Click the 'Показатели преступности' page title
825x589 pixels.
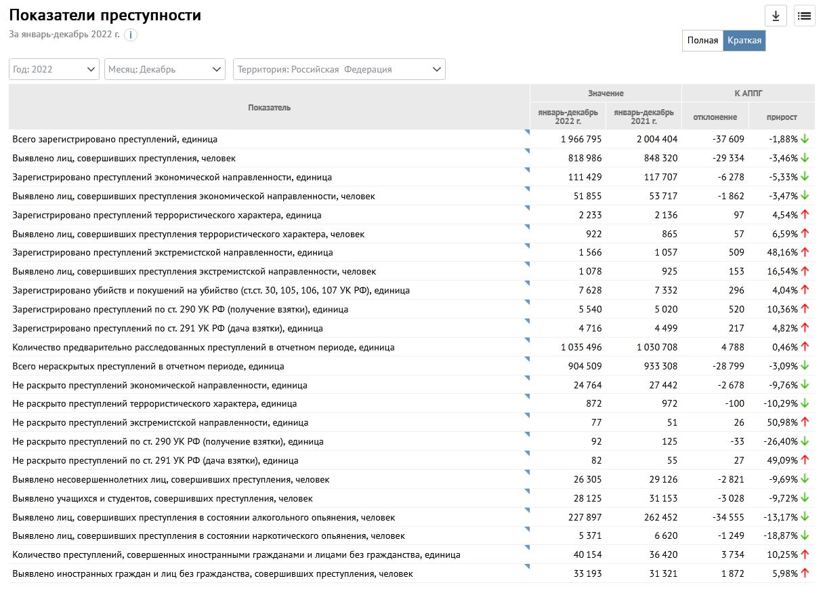click(105, 16)
